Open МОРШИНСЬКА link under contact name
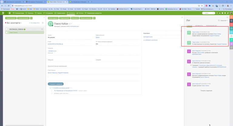The height and width of the screenshot is (126, 233). [75, 26]
